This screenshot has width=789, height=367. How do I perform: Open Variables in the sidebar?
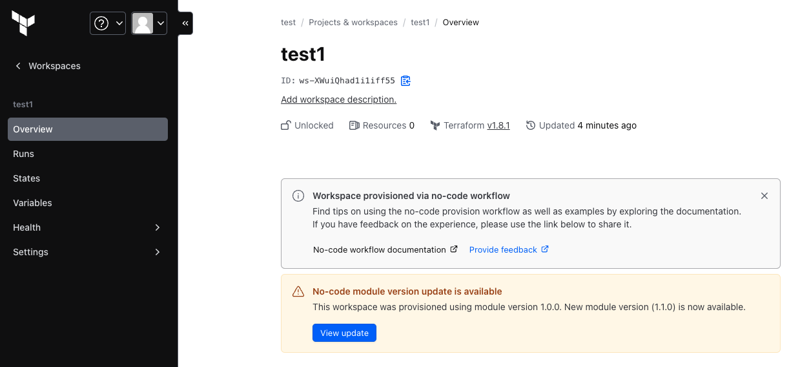(32, 203)
